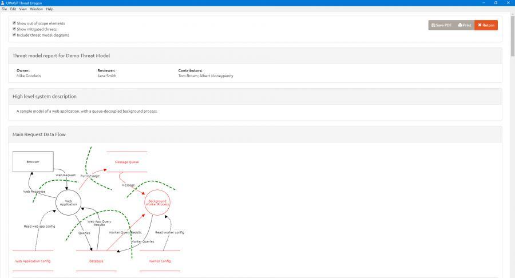Open the File menu
This screenshot has width=515, height=278.
click(4, 9)
